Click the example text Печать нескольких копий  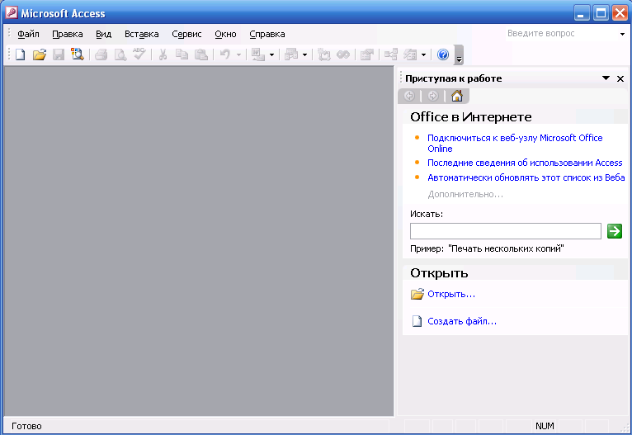pos(506,248)
